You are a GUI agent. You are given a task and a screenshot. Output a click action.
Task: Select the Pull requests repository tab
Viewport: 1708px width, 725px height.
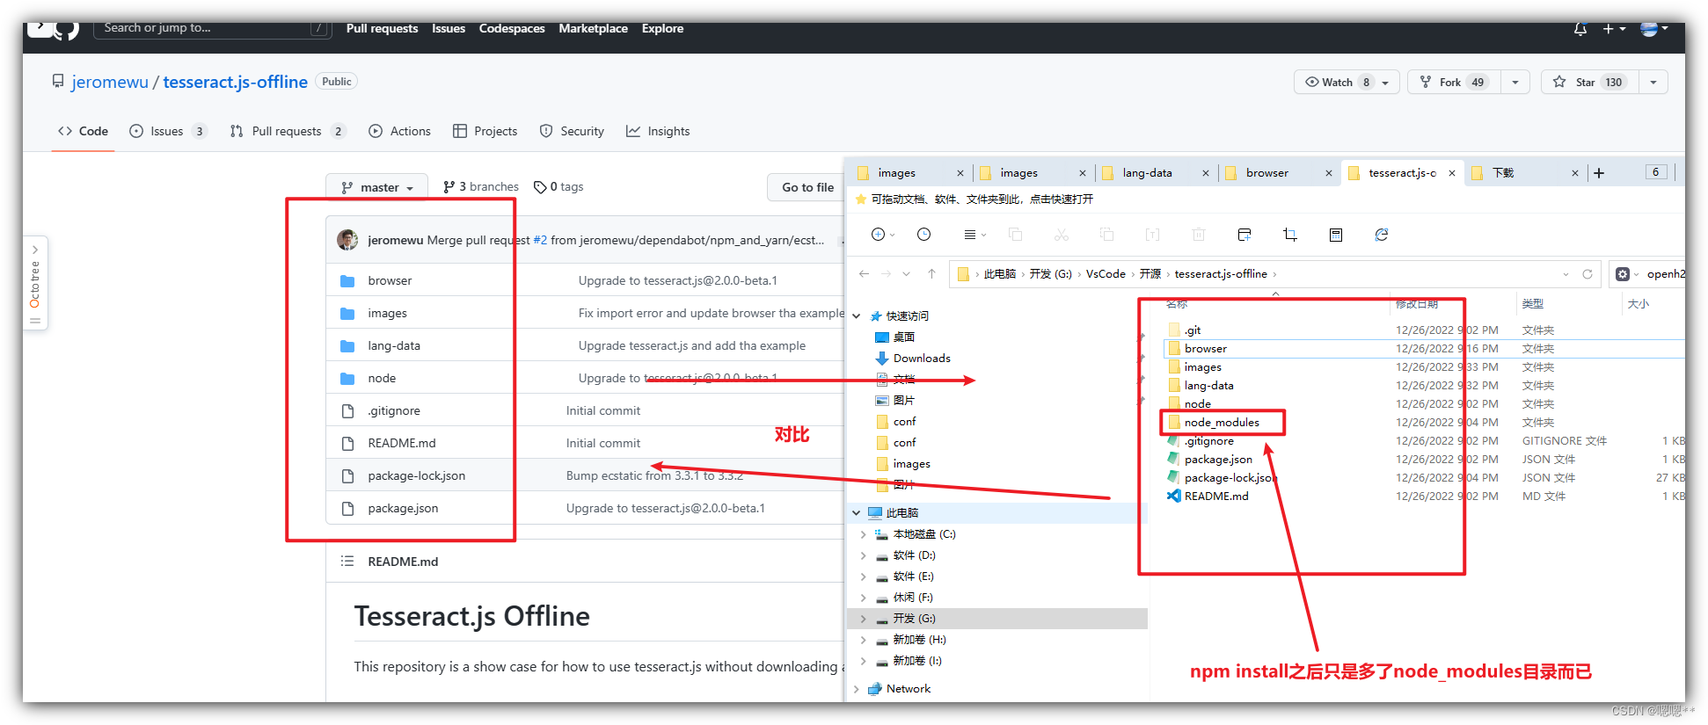287,131
